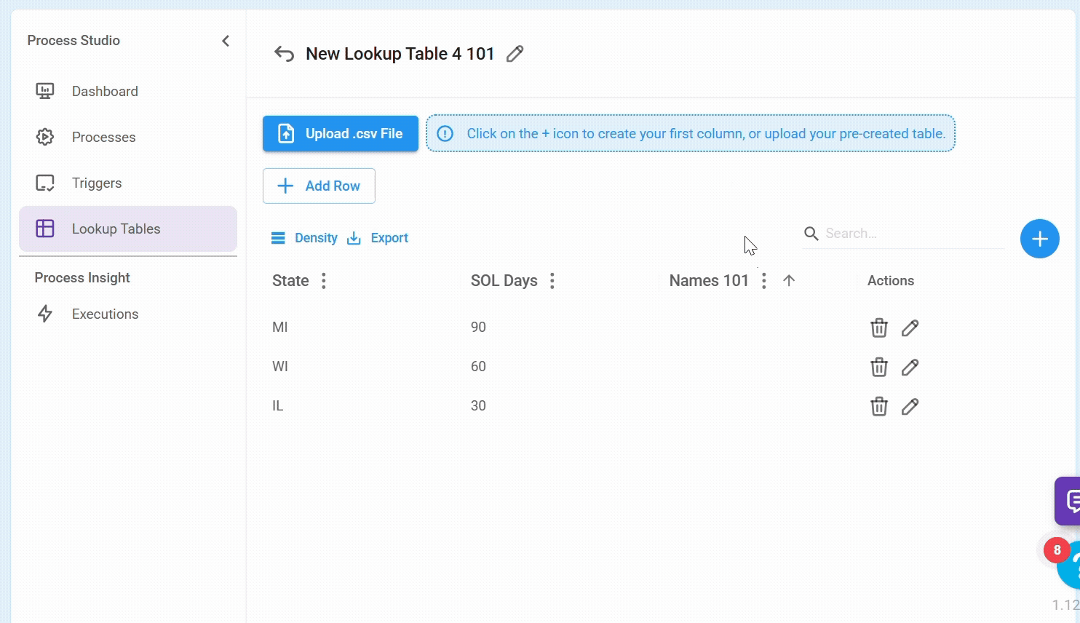Viewport: 1080px width, 623px height.
Task: Click the Add Row button
Action: pos(319,186)
